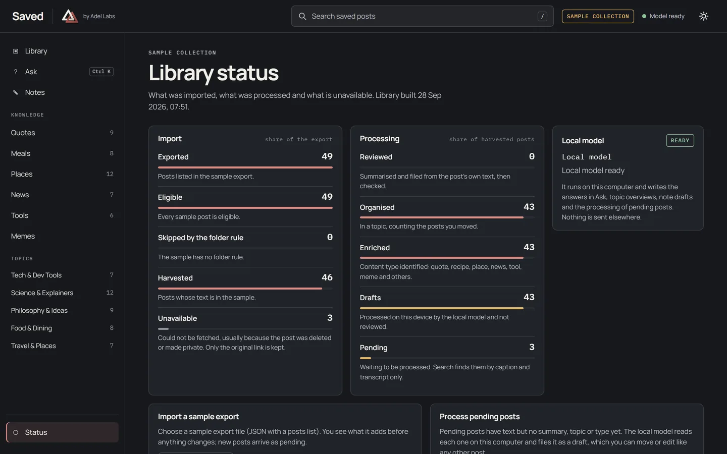Viewport: 727px width, 454px height.
Task: Click the green Model ready status dot
Action: tap(644, 16)
